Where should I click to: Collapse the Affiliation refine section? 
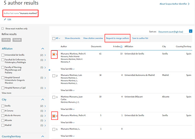(43, 49)
